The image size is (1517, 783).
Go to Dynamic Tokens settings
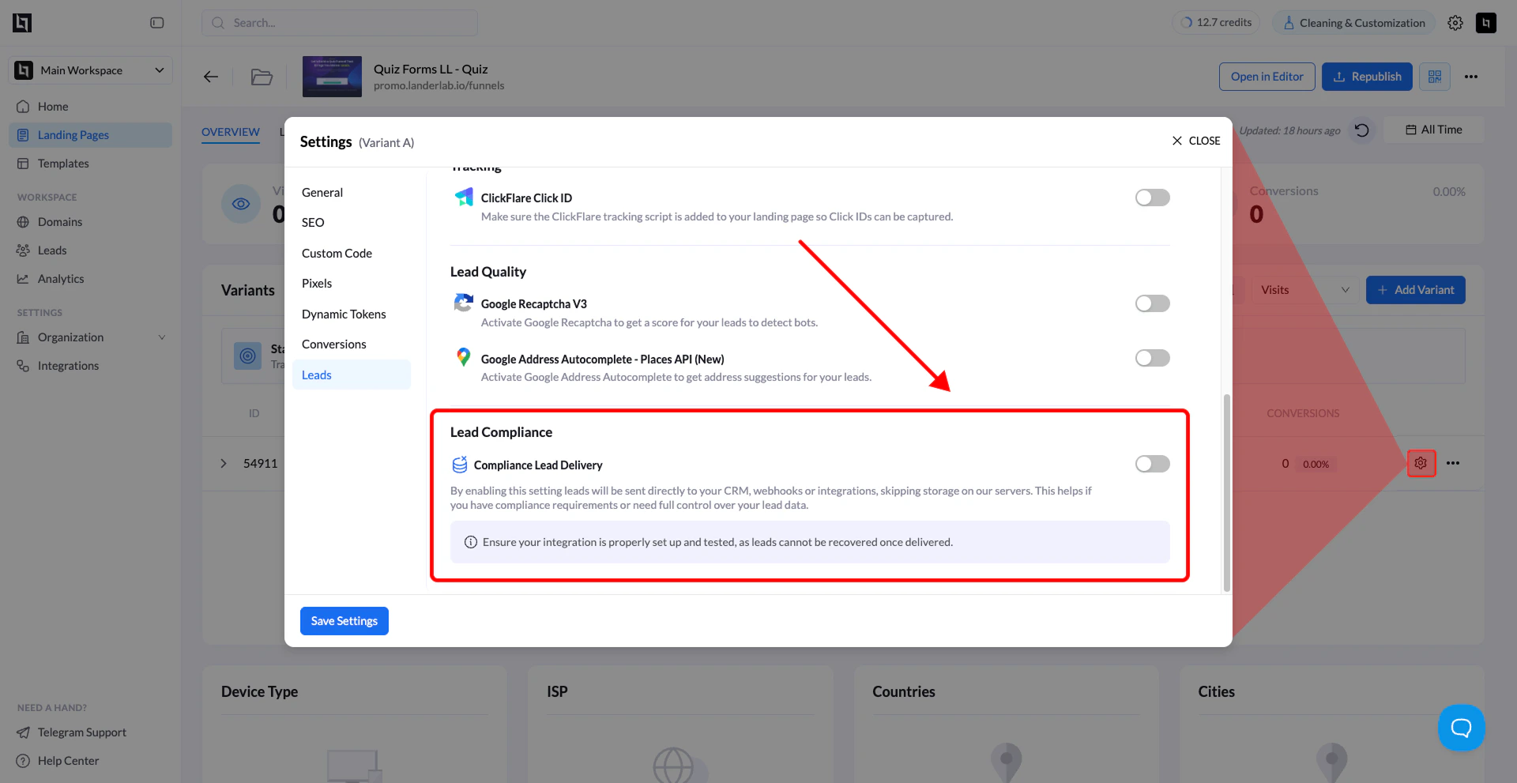(344, 314)
